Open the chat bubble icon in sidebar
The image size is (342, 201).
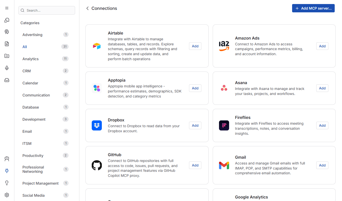[x=7, y=20]
